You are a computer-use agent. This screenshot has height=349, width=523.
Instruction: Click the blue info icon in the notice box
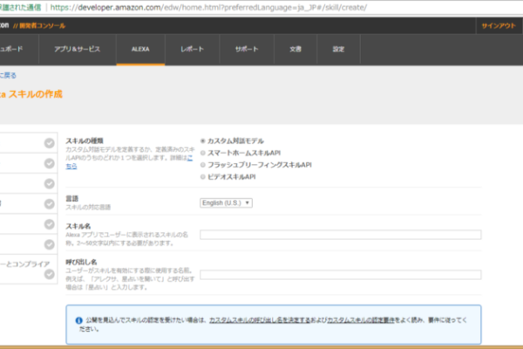pos(79,320)
